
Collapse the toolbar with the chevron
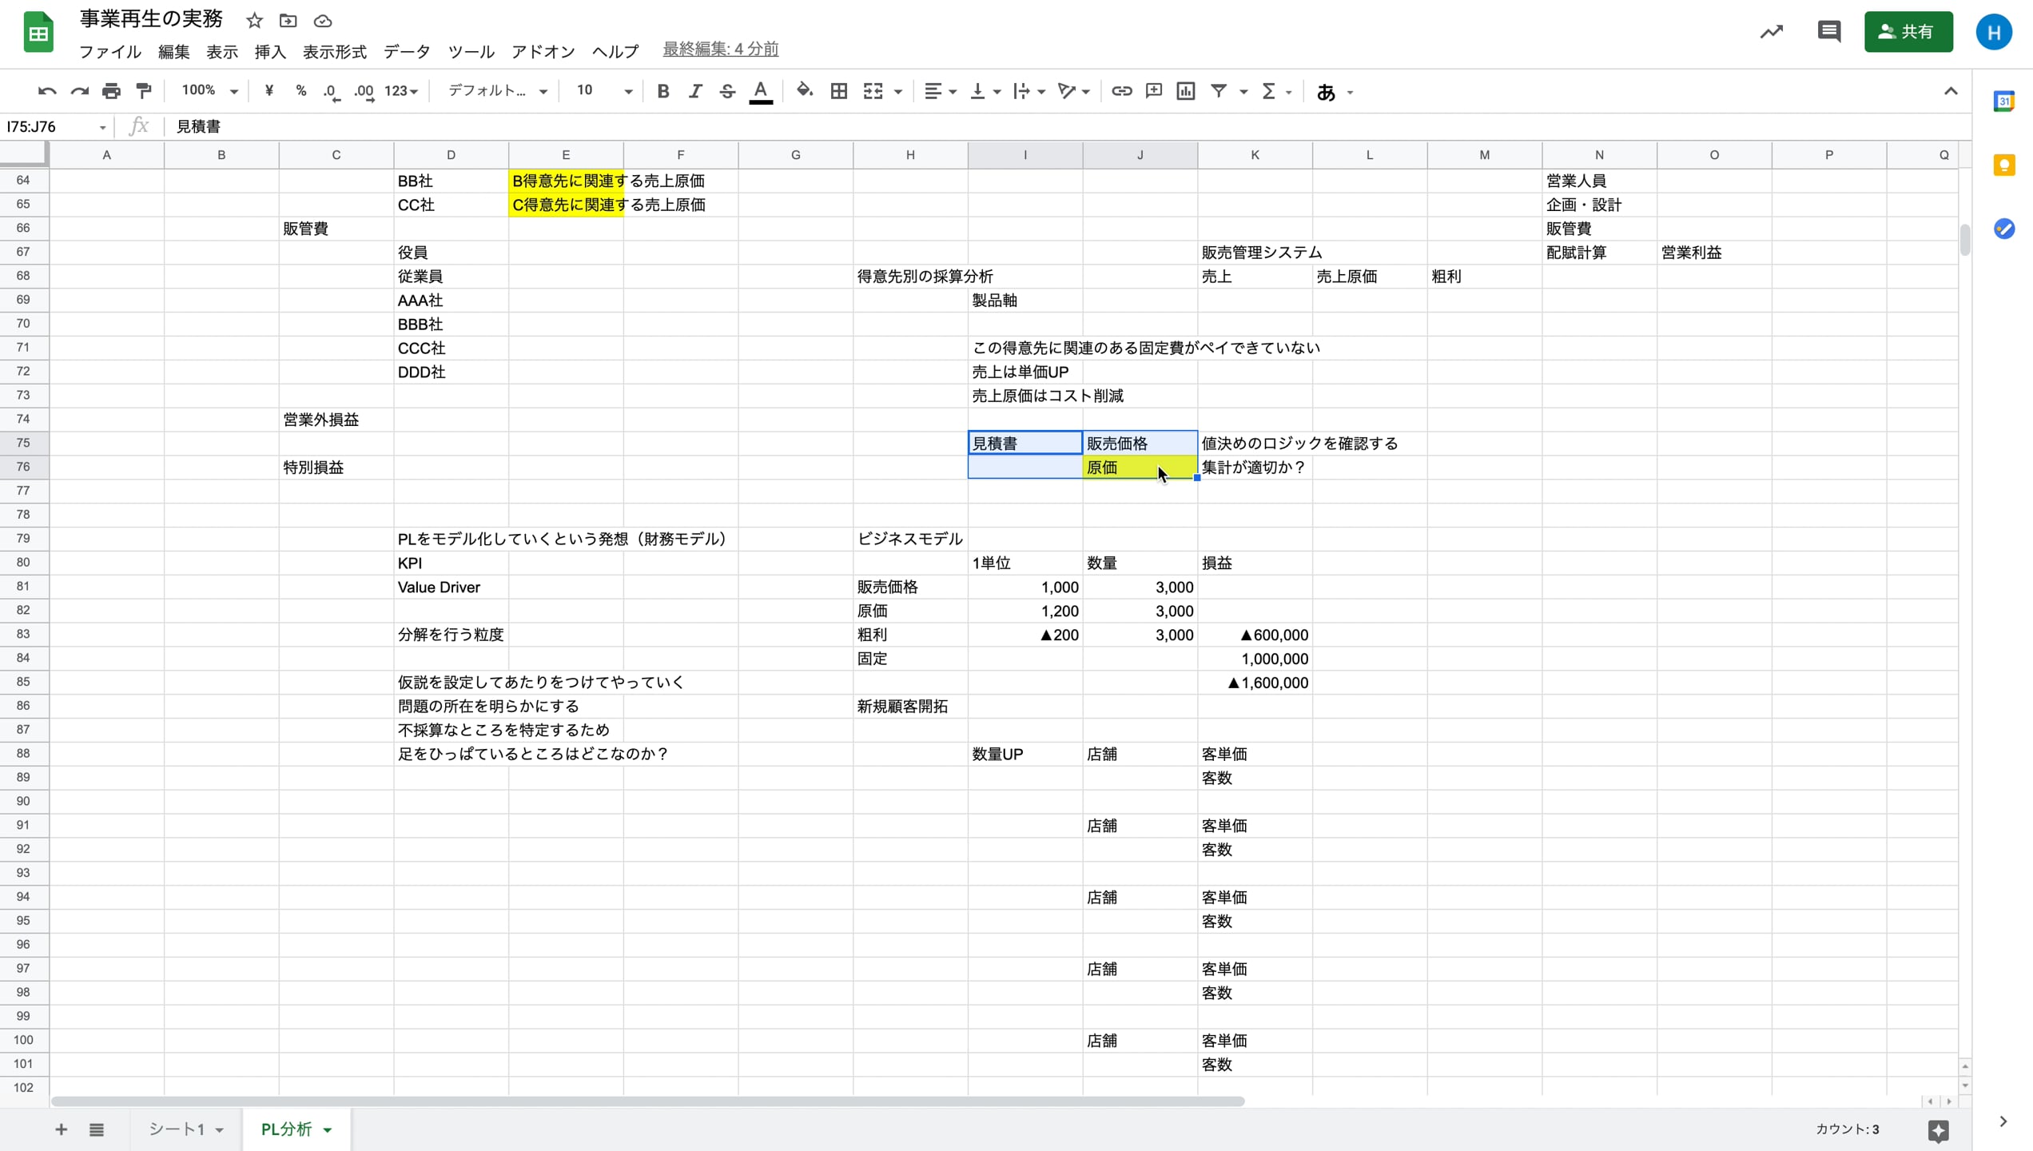(1951, 91)
